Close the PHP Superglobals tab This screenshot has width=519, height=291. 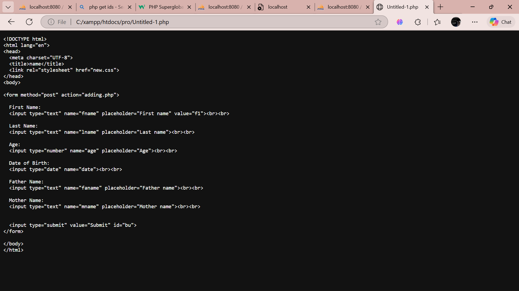coord(189,7)
